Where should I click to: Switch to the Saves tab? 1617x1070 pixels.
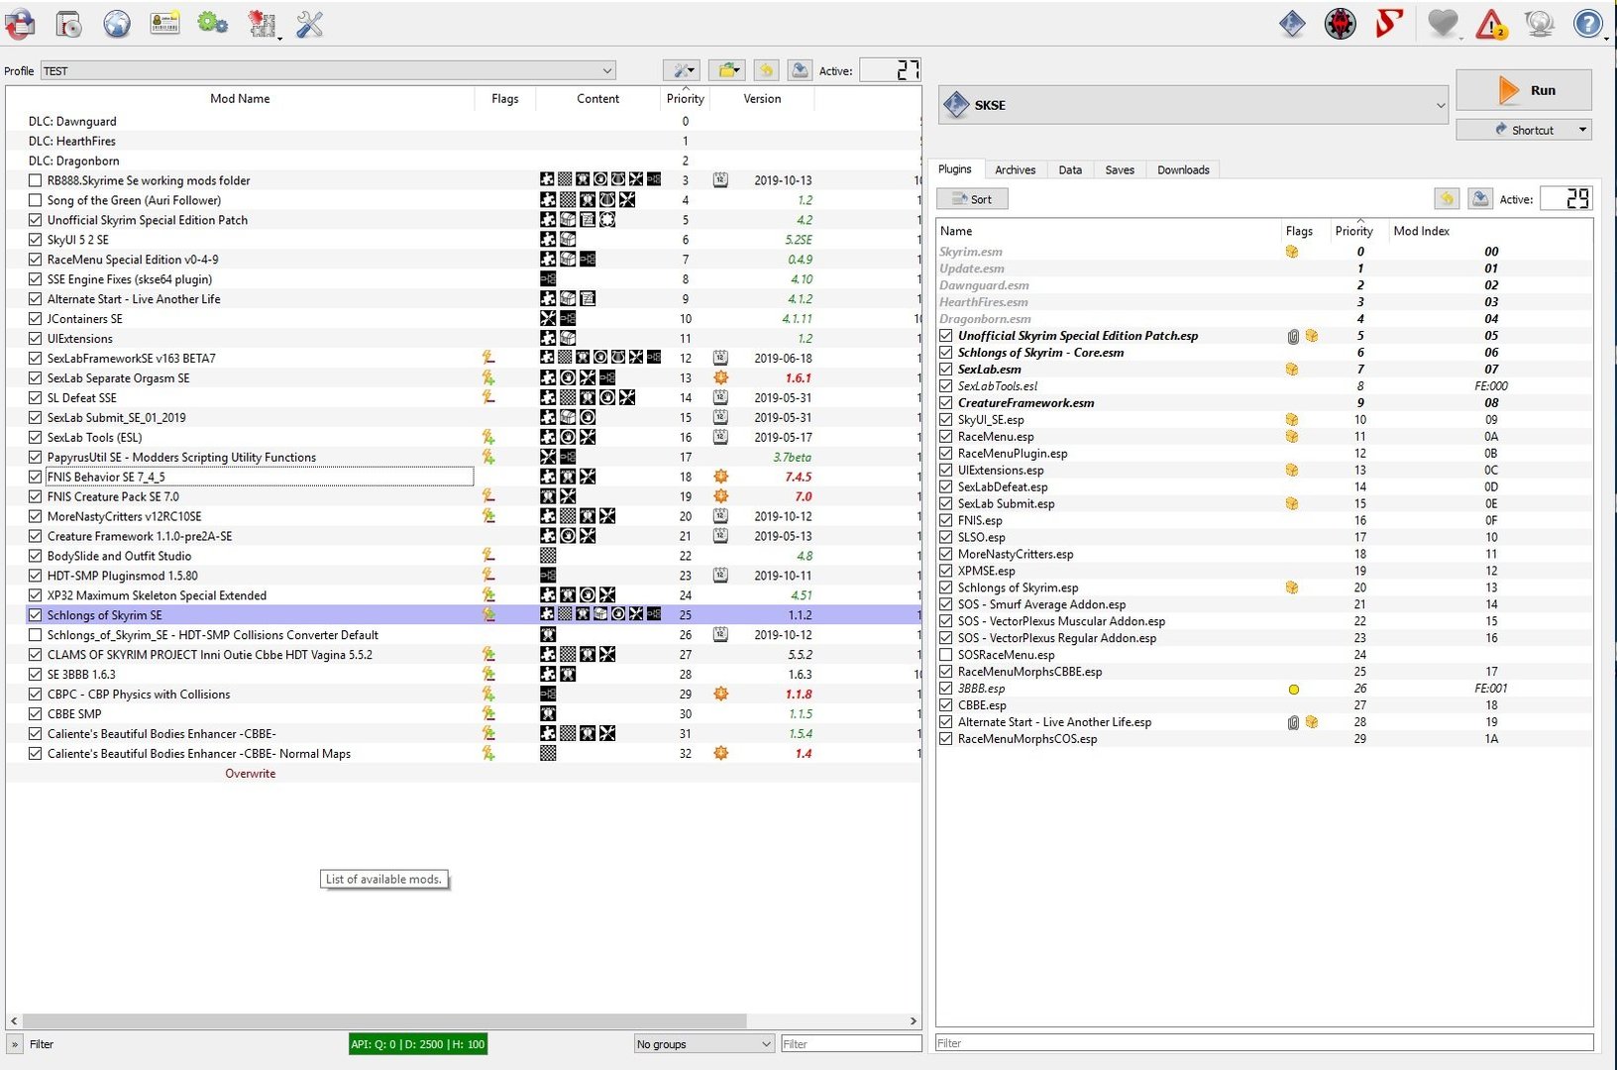click(x=1120, y=170)
